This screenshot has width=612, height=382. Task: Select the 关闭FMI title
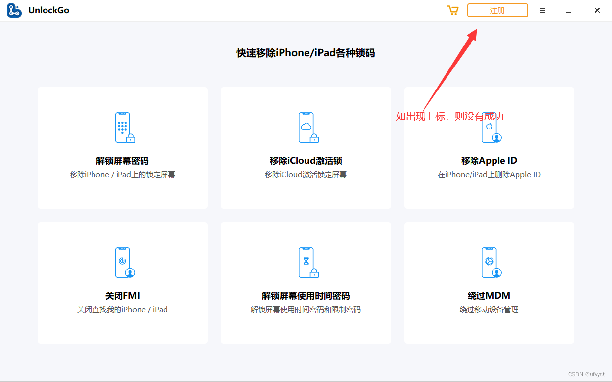pos(122,296)
